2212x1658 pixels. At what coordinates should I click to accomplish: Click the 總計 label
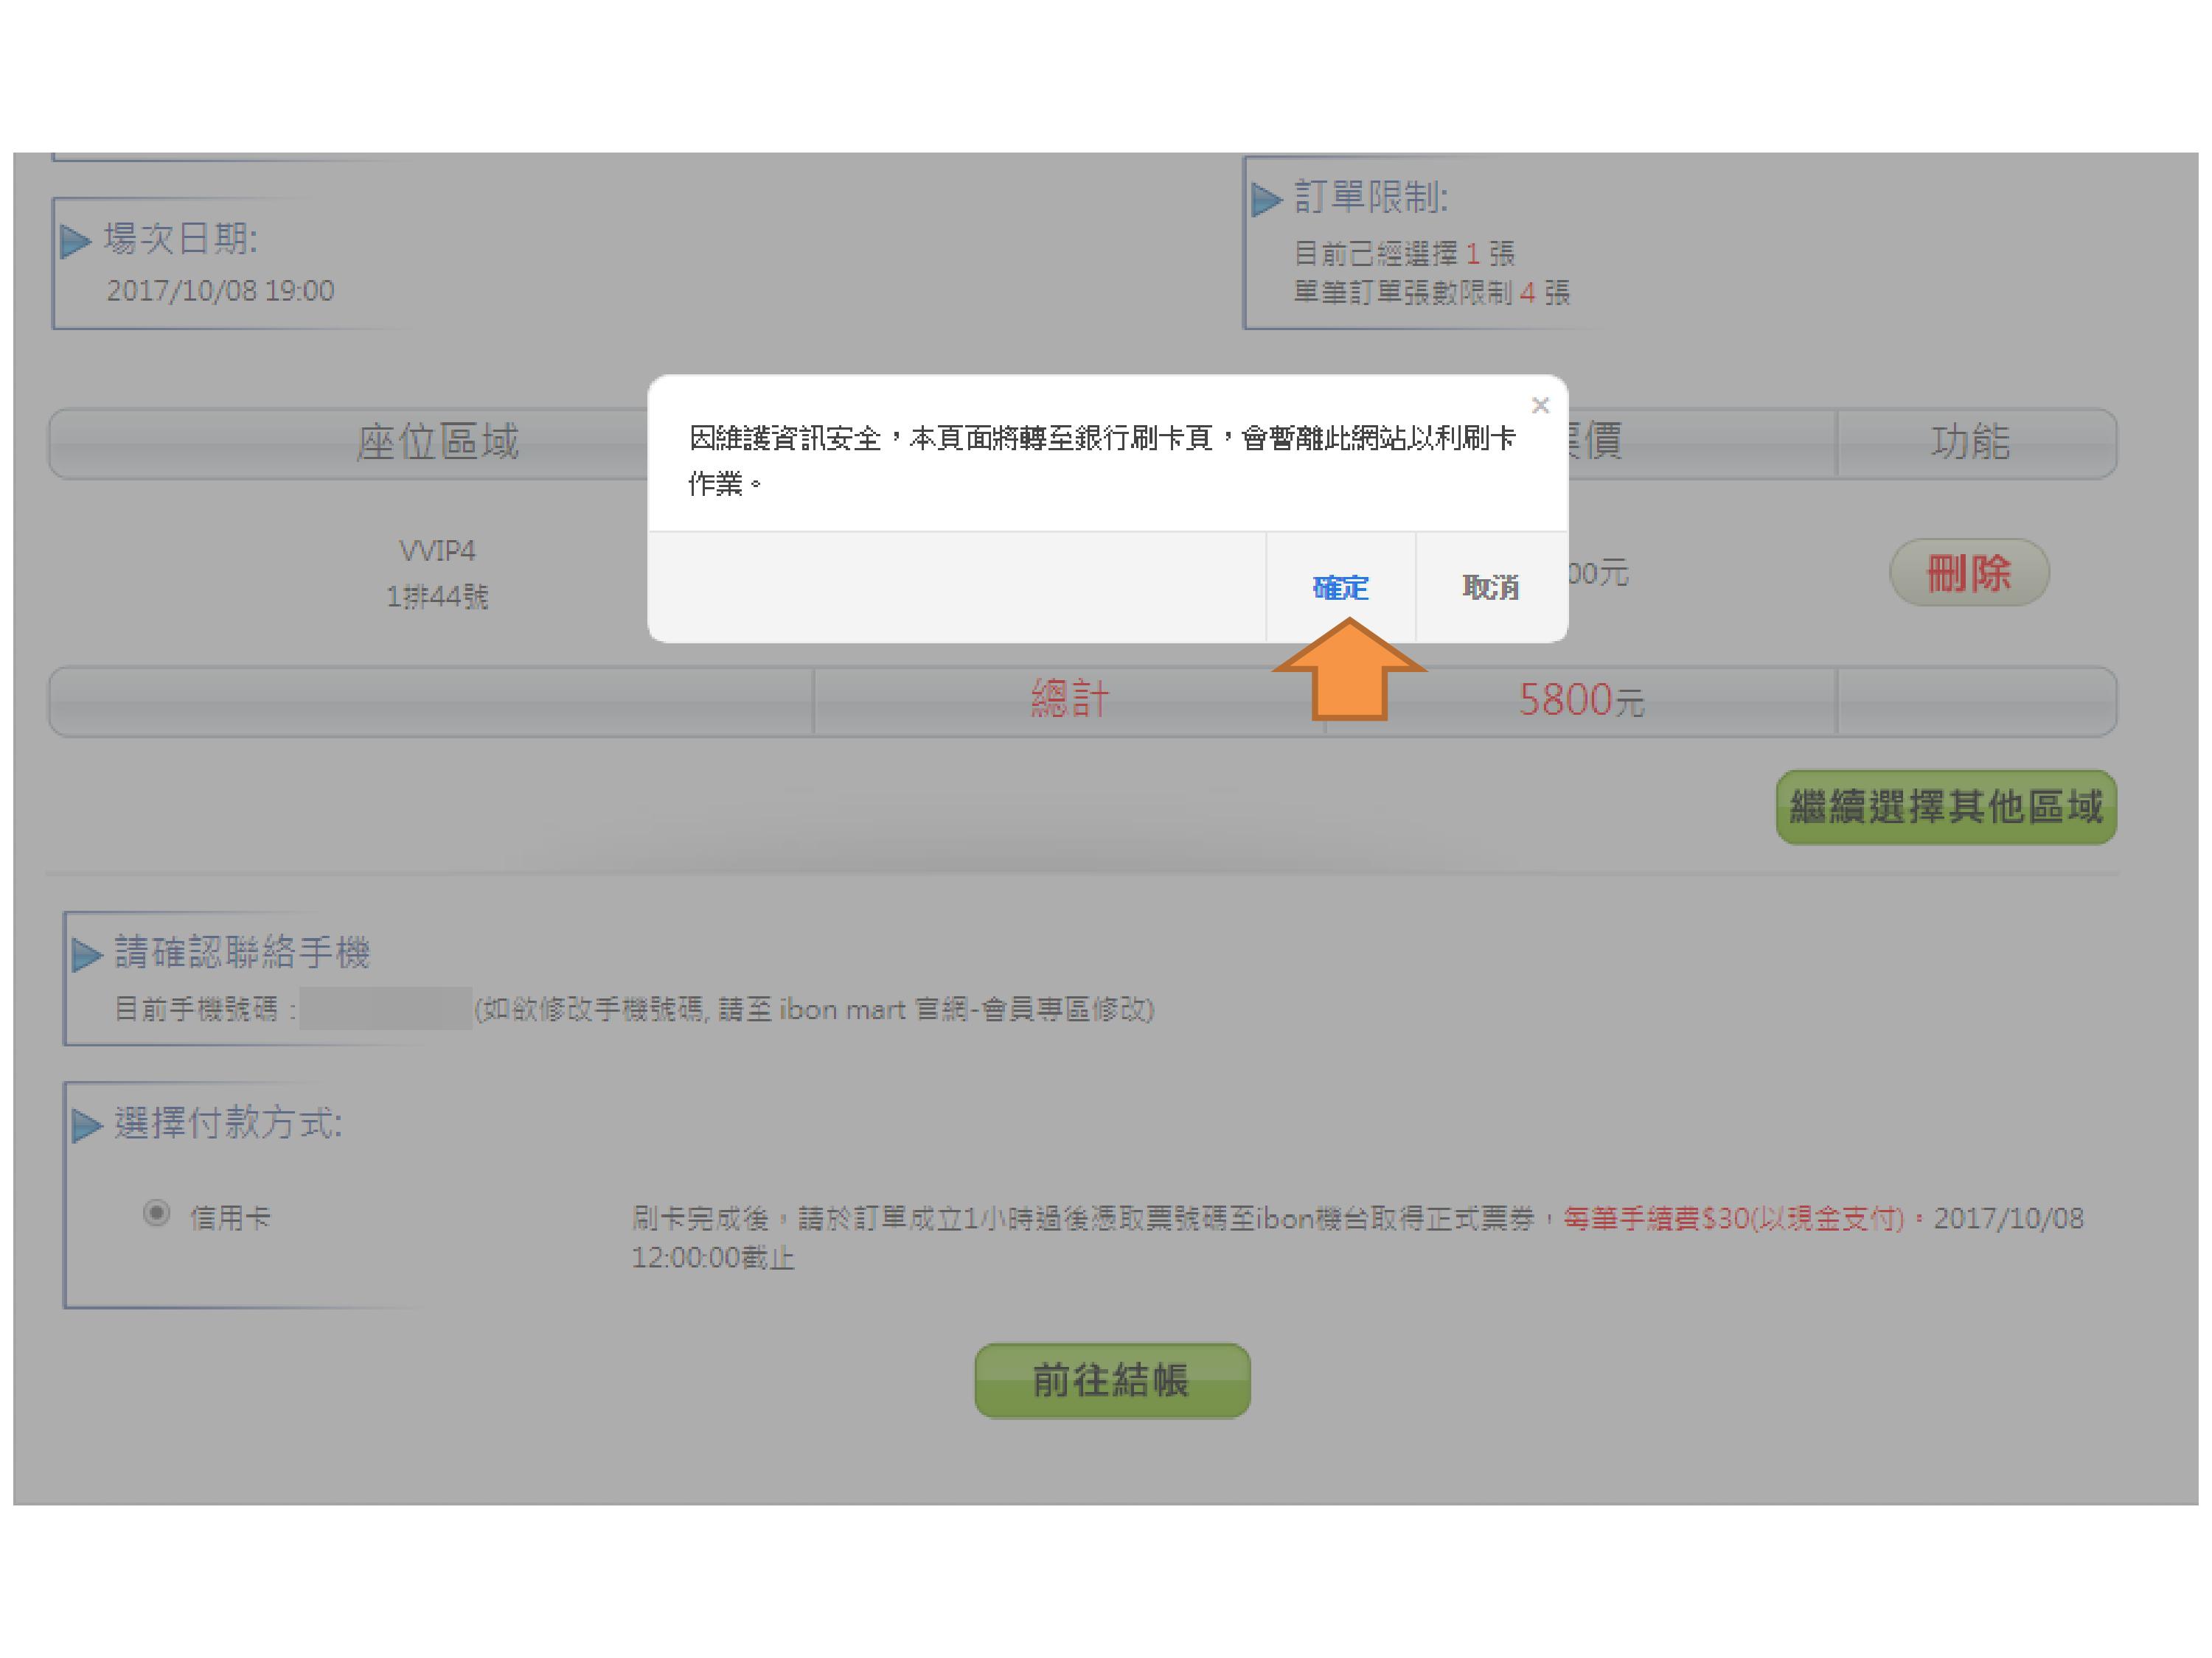pos(1069,699)
